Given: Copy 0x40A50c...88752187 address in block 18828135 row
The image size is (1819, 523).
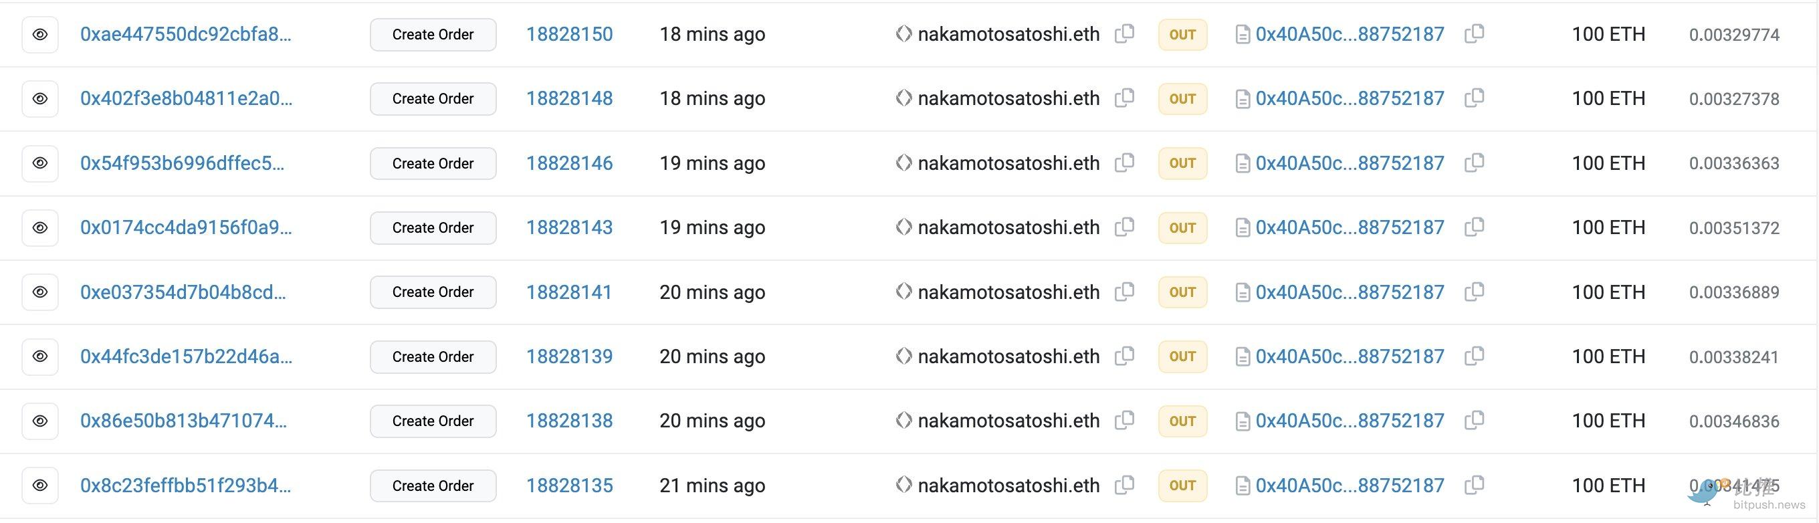Looking at the screenshot, I should (x=1475, y=486).
